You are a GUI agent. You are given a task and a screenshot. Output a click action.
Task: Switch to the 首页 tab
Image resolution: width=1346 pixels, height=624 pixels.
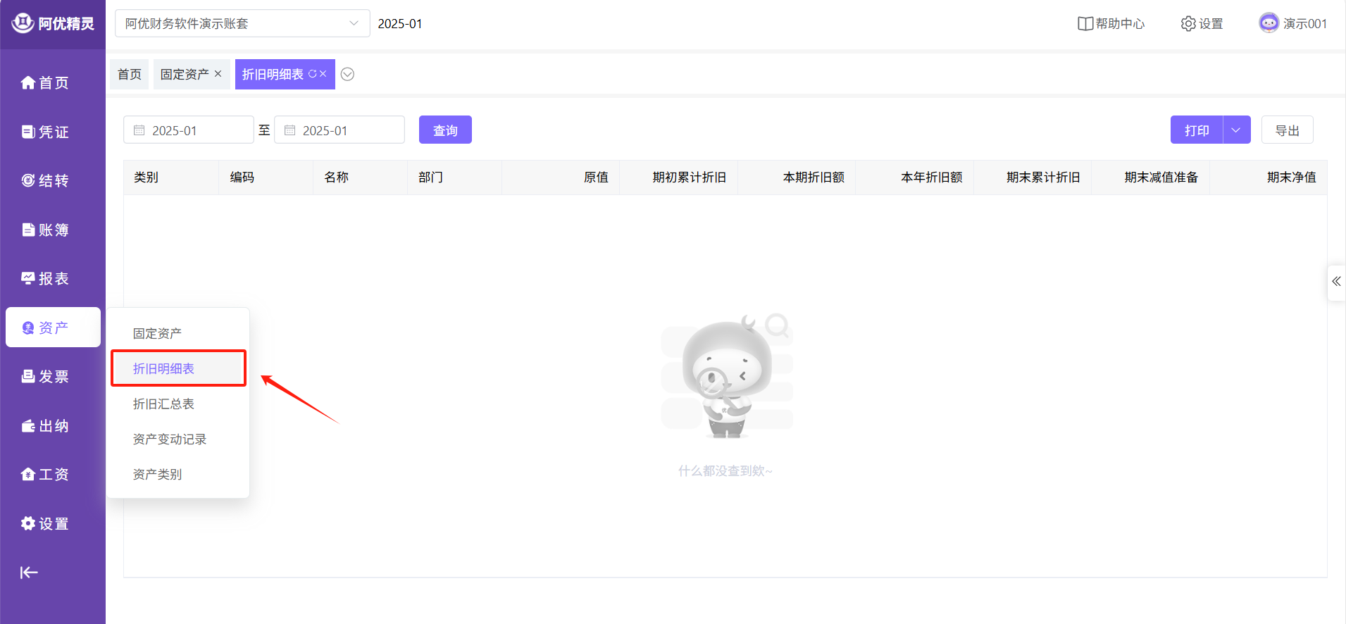pyautogui.click(x=129, y=75)
